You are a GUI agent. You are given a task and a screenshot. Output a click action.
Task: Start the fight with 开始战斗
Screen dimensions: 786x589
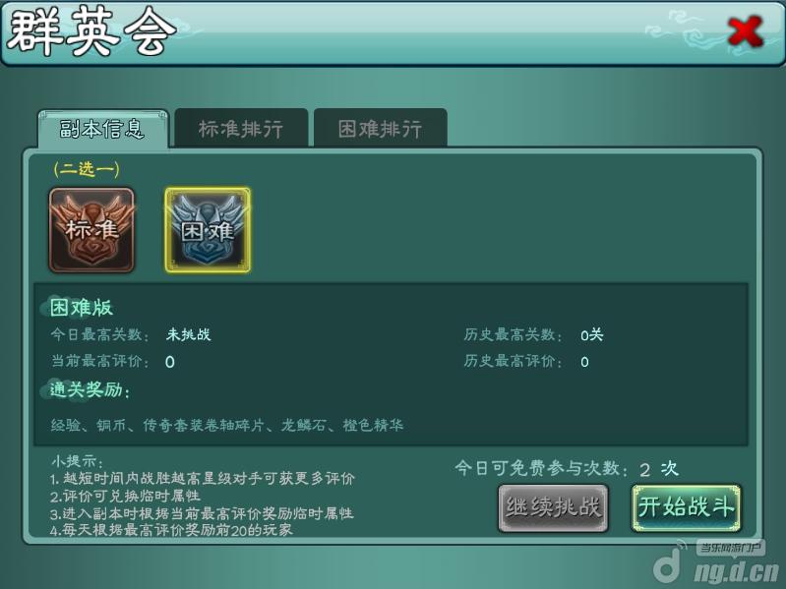pos(687,507)
